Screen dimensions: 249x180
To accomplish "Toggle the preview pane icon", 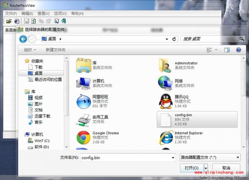I will 227,50.
